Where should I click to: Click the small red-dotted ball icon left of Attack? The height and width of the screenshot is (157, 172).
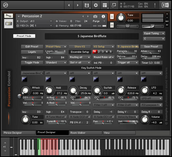point(20,96)
